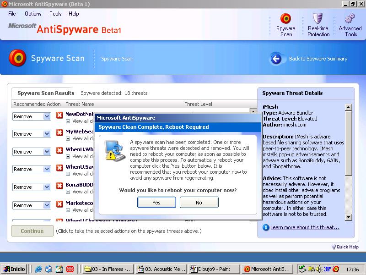Open Learn more about this threat link

coord(305,227)
